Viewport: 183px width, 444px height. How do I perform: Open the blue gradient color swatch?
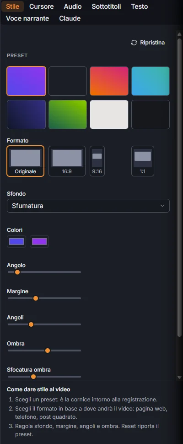coord(16,241)
